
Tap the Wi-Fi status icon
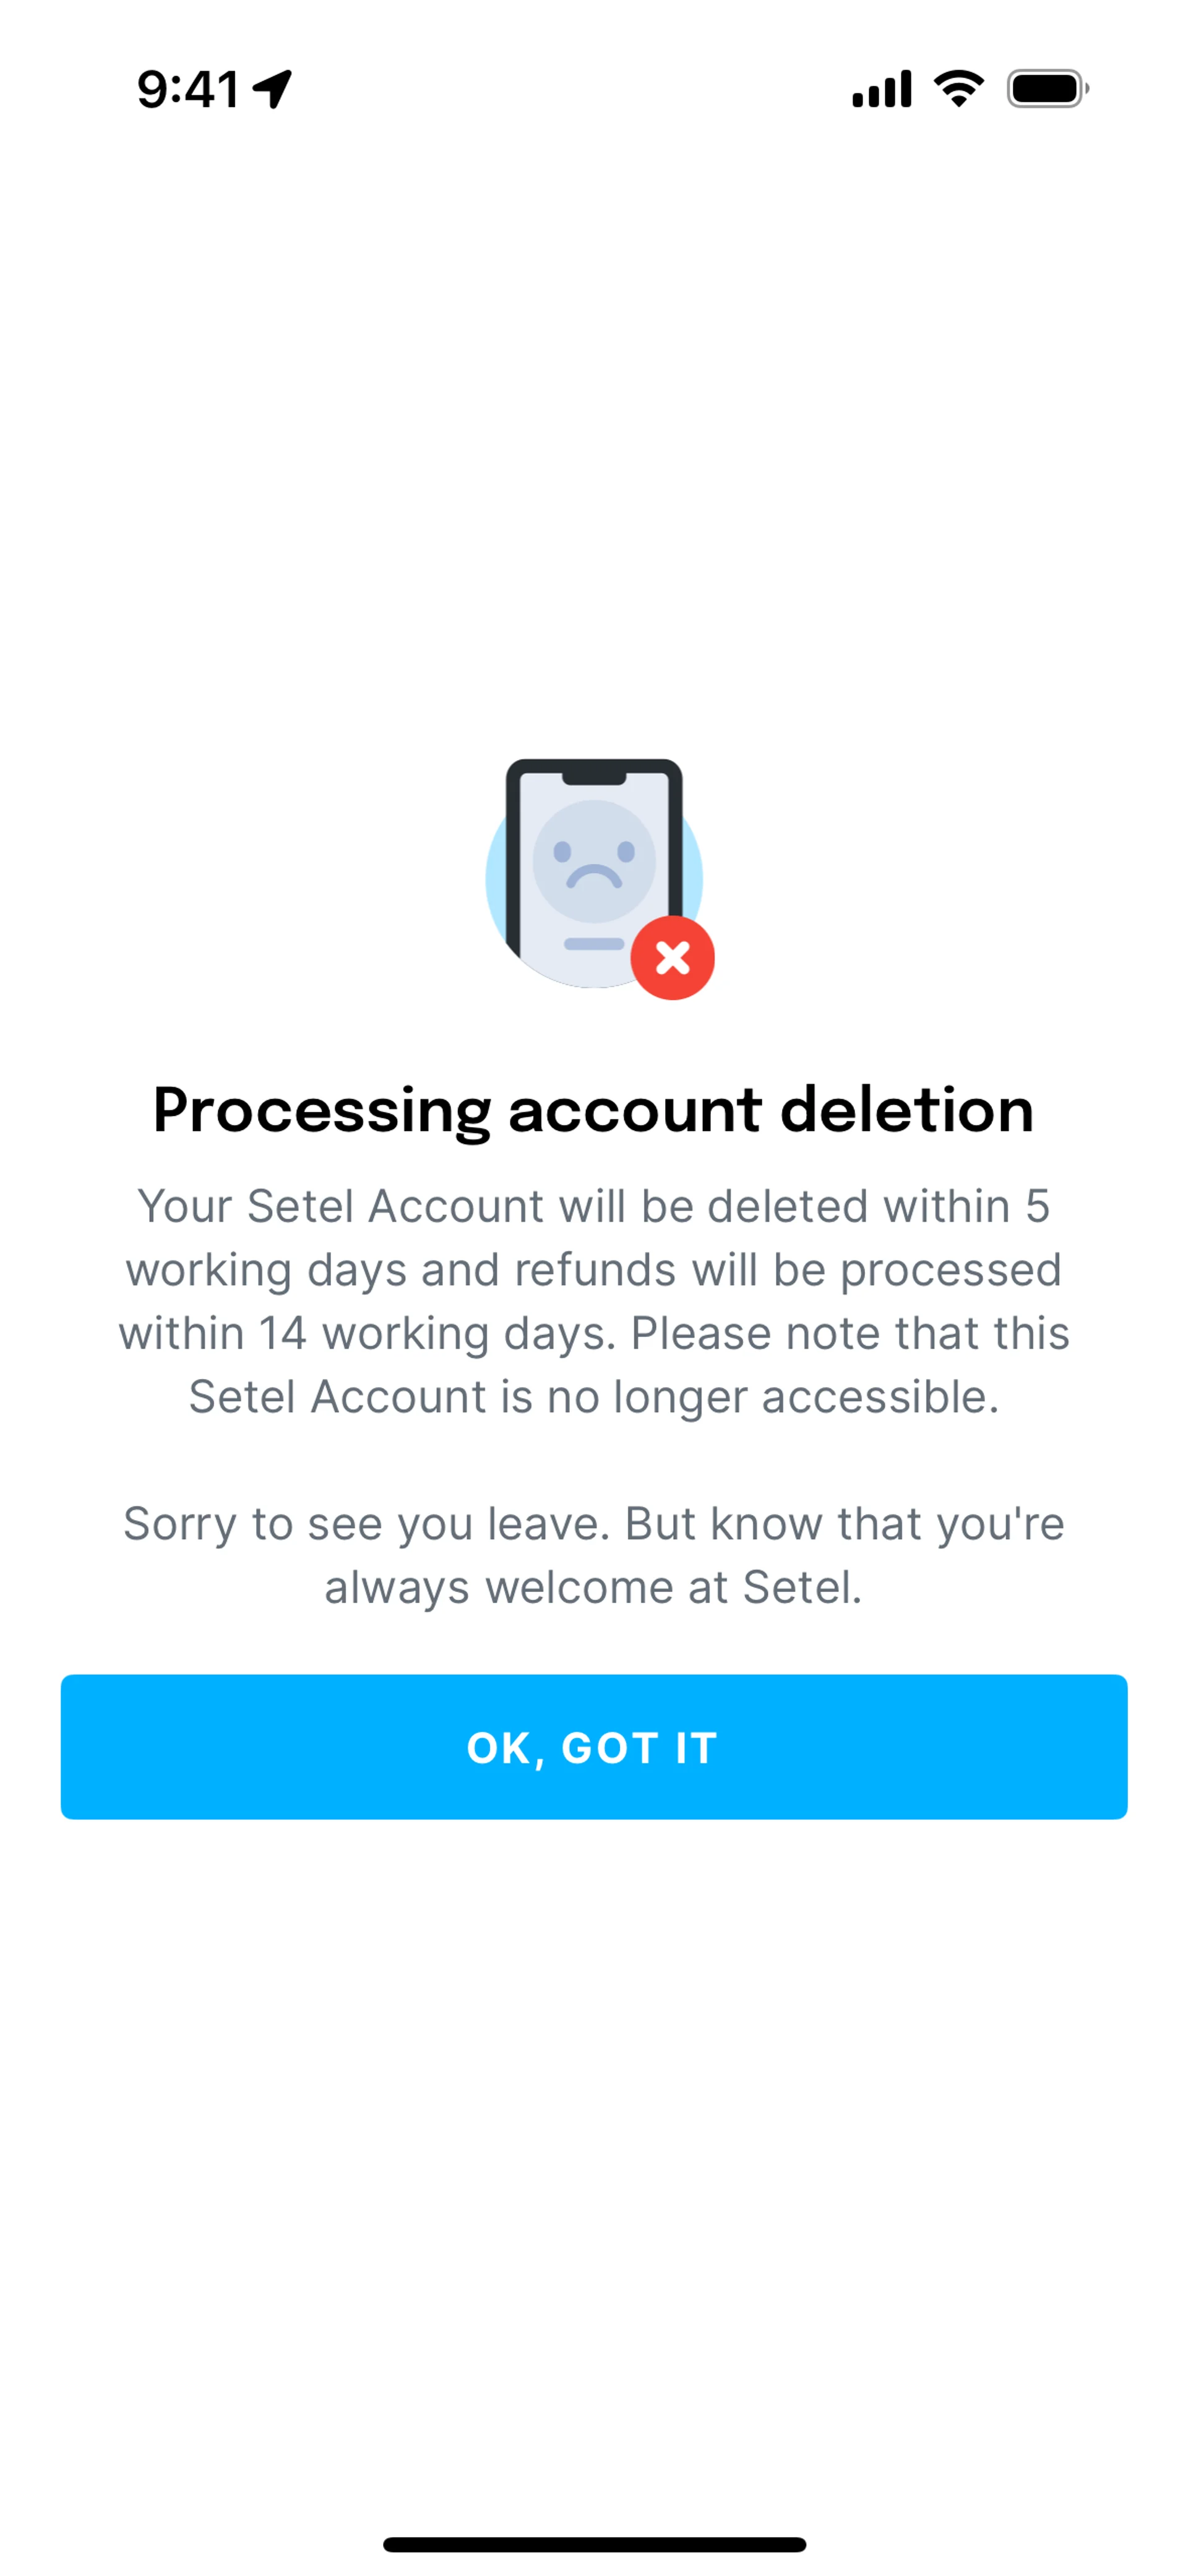pos(958,89)
